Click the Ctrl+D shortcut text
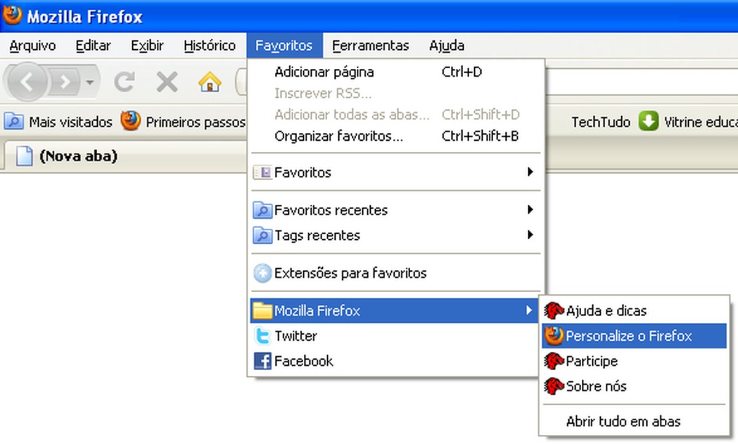Image resolution: width=738 pixels, height=444 pixels. point(462,72)
